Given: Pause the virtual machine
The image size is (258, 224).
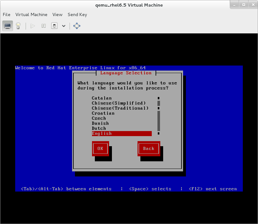Looking at the screenshot, I should pos(44,26).
